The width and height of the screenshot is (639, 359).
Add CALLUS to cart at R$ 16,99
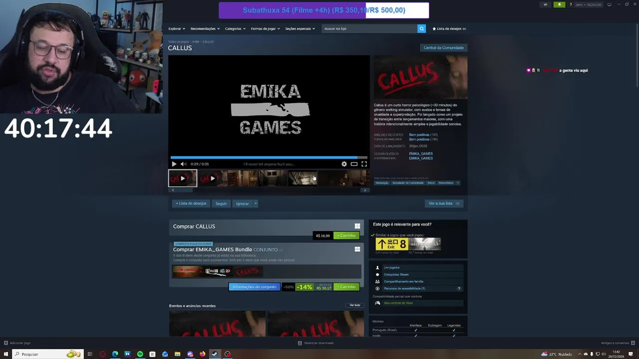pyautogui.click(x=347, y=235)
